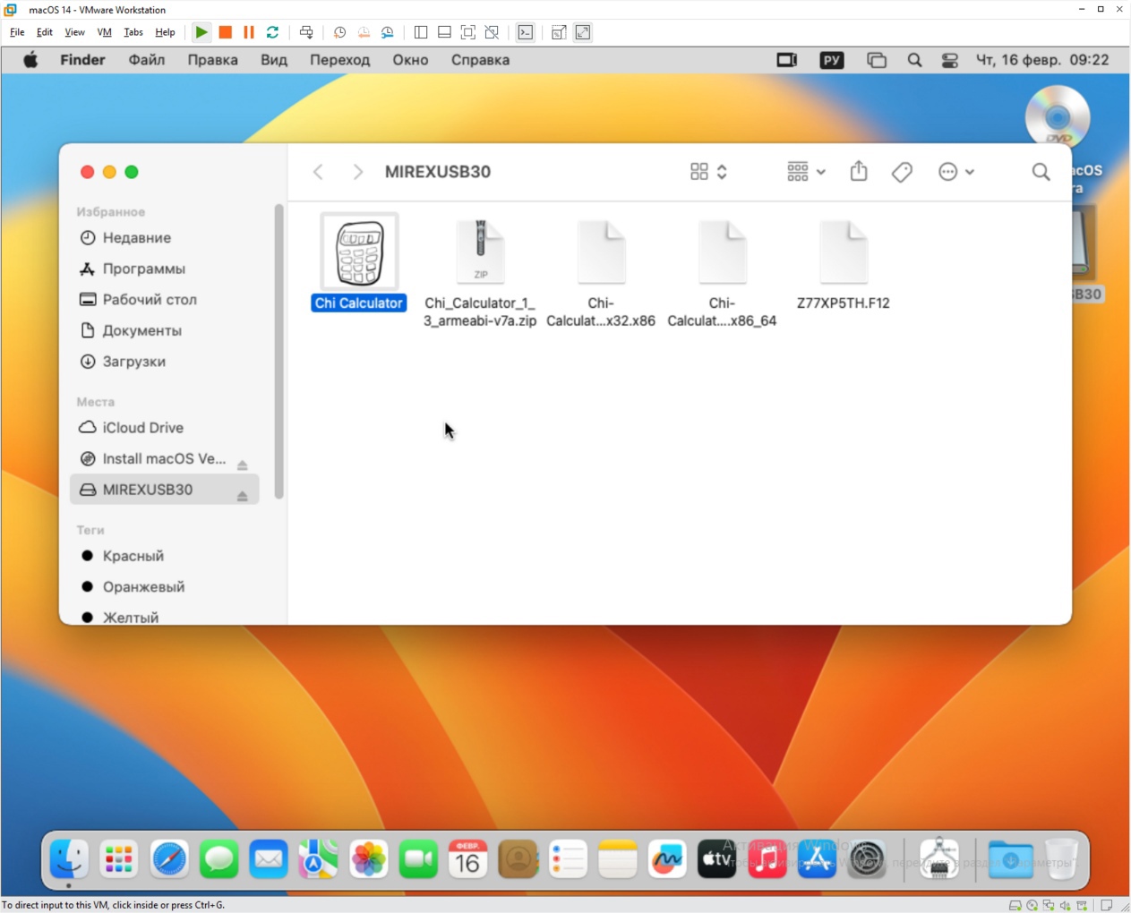Viewport: 1131px width, 913px height.
Task: Restart the guest with the green refresh icon
Action: (273, 32)
